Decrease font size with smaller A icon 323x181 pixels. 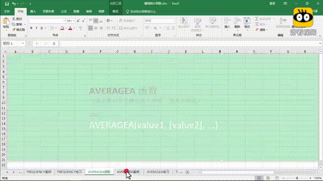click(83, 21)
